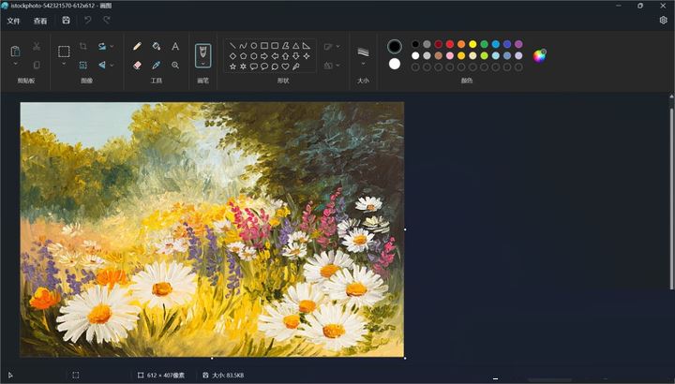675x384 pixels.
Task: Select the rectangular selection tool
Action: coord(64,52)
